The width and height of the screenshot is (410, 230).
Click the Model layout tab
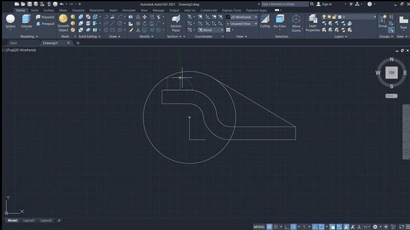pos(12,220)
